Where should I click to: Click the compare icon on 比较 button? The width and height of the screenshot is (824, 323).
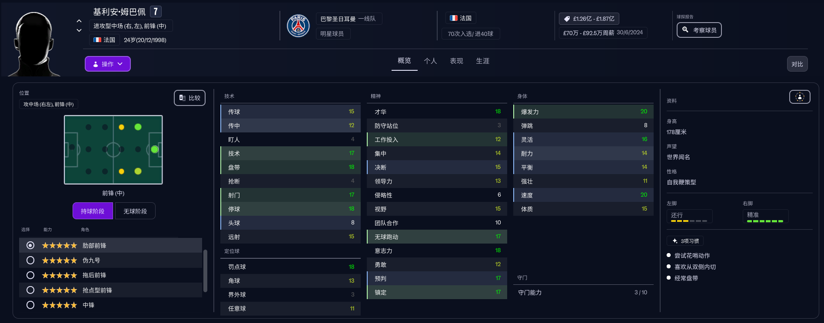(x=183, y=98)
